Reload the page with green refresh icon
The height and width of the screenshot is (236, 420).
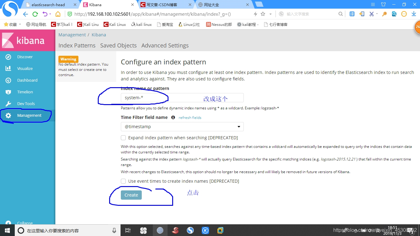35,14
